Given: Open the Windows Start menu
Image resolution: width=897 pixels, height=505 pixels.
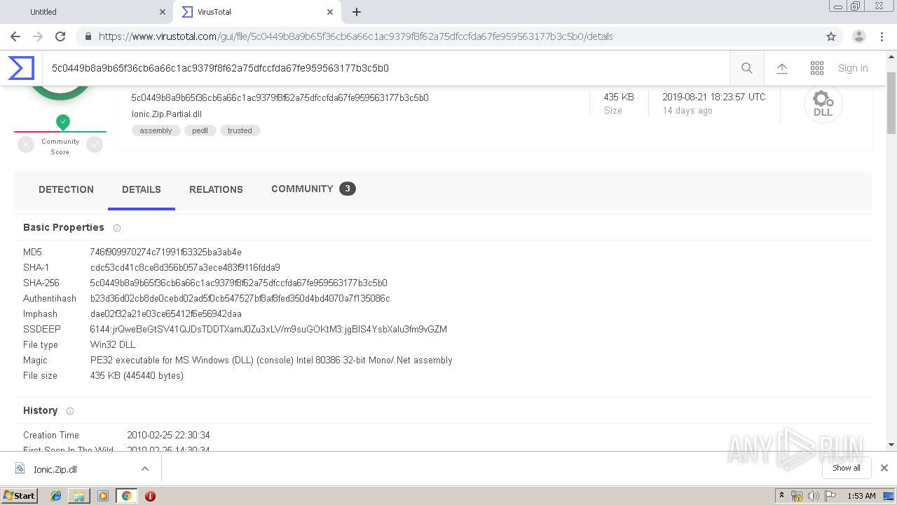Looking at the screenshot, I should 20,495.
